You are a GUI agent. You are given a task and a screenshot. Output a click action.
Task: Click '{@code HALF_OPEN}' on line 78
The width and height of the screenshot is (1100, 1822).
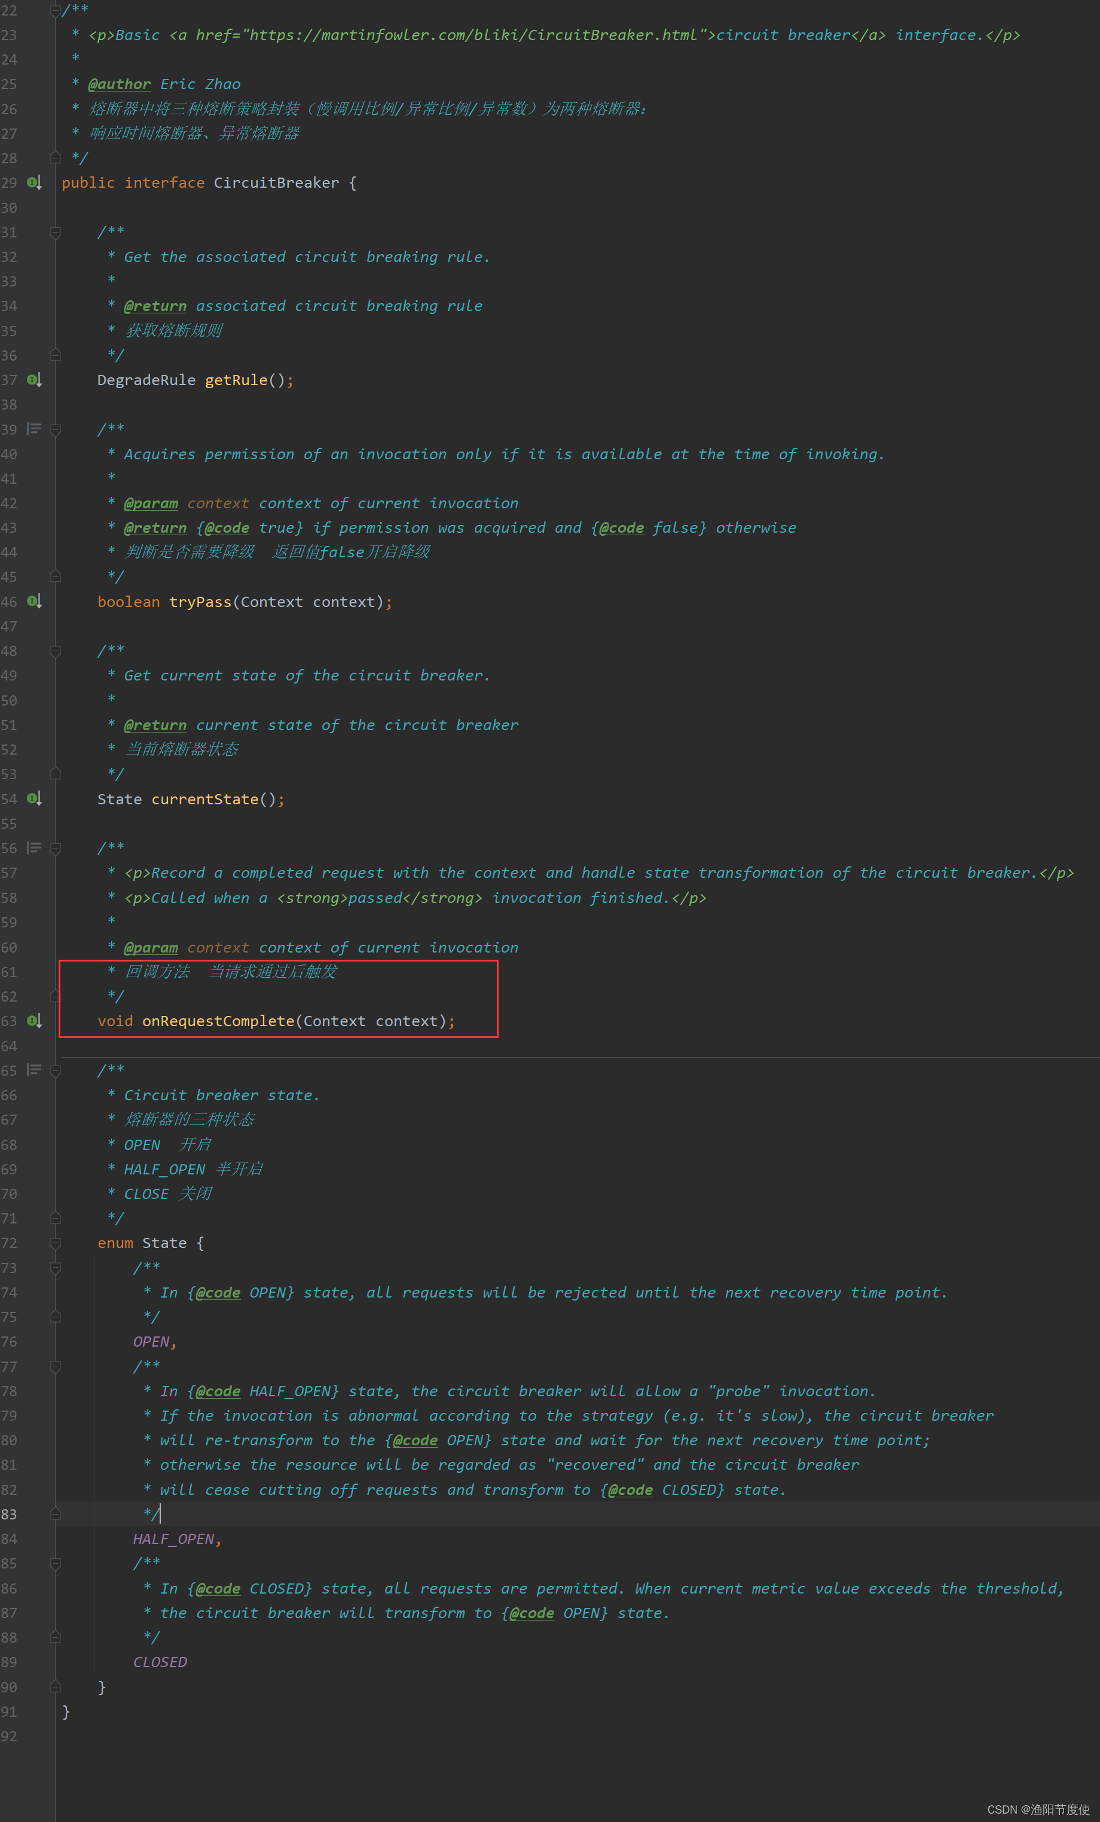(x=263, y=1391)
